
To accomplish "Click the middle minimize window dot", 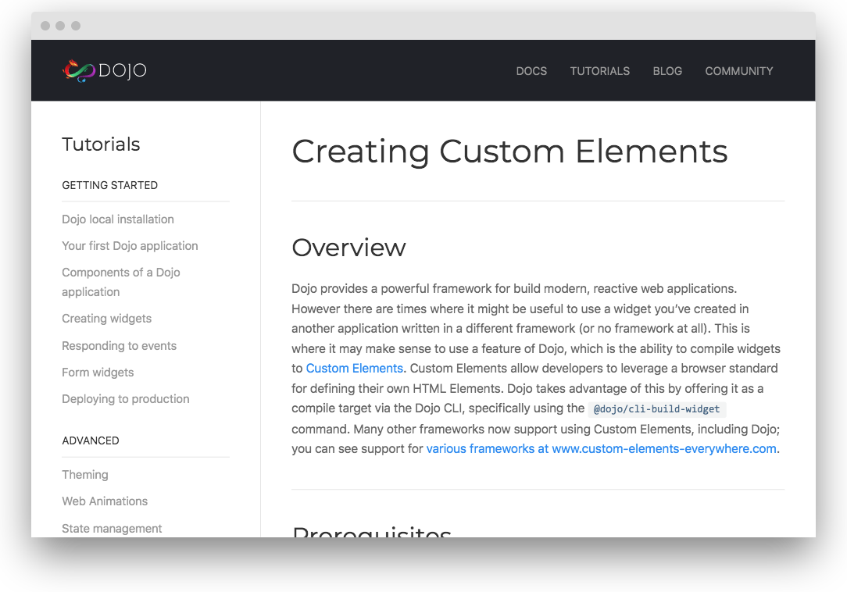I will tap(60, 26).
